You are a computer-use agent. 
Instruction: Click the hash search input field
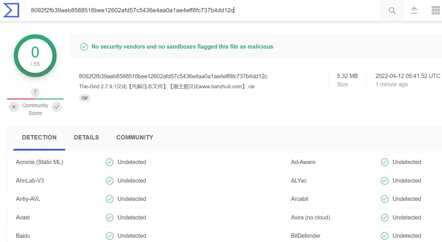(x=200, y=10)
